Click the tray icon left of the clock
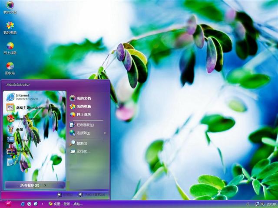 click(x=262, y=204)
